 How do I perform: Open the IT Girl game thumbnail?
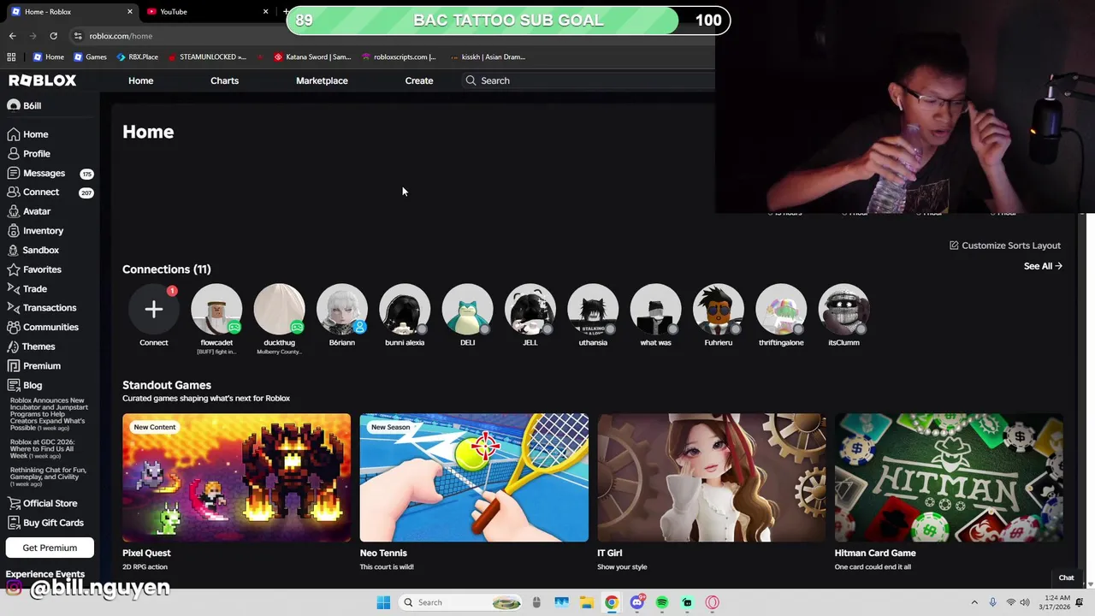pos(712,477)
